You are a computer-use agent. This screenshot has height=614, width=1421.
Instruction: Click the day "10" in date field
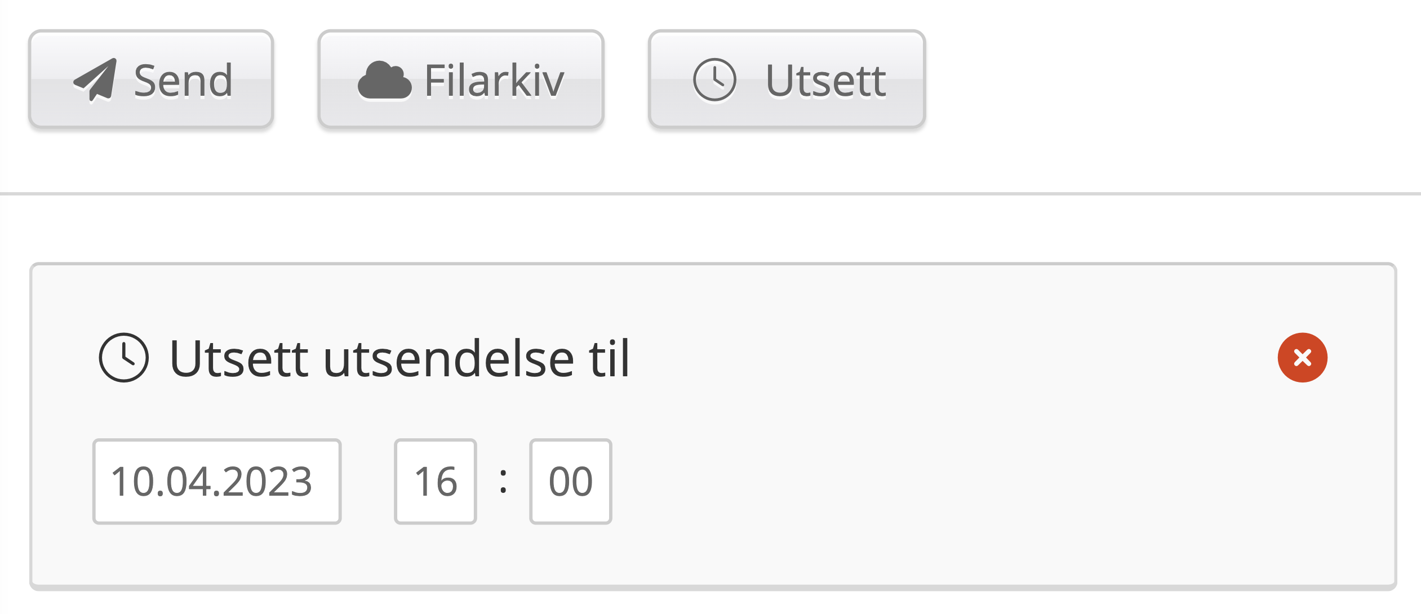pyautogui.click(x=132, y=482)
